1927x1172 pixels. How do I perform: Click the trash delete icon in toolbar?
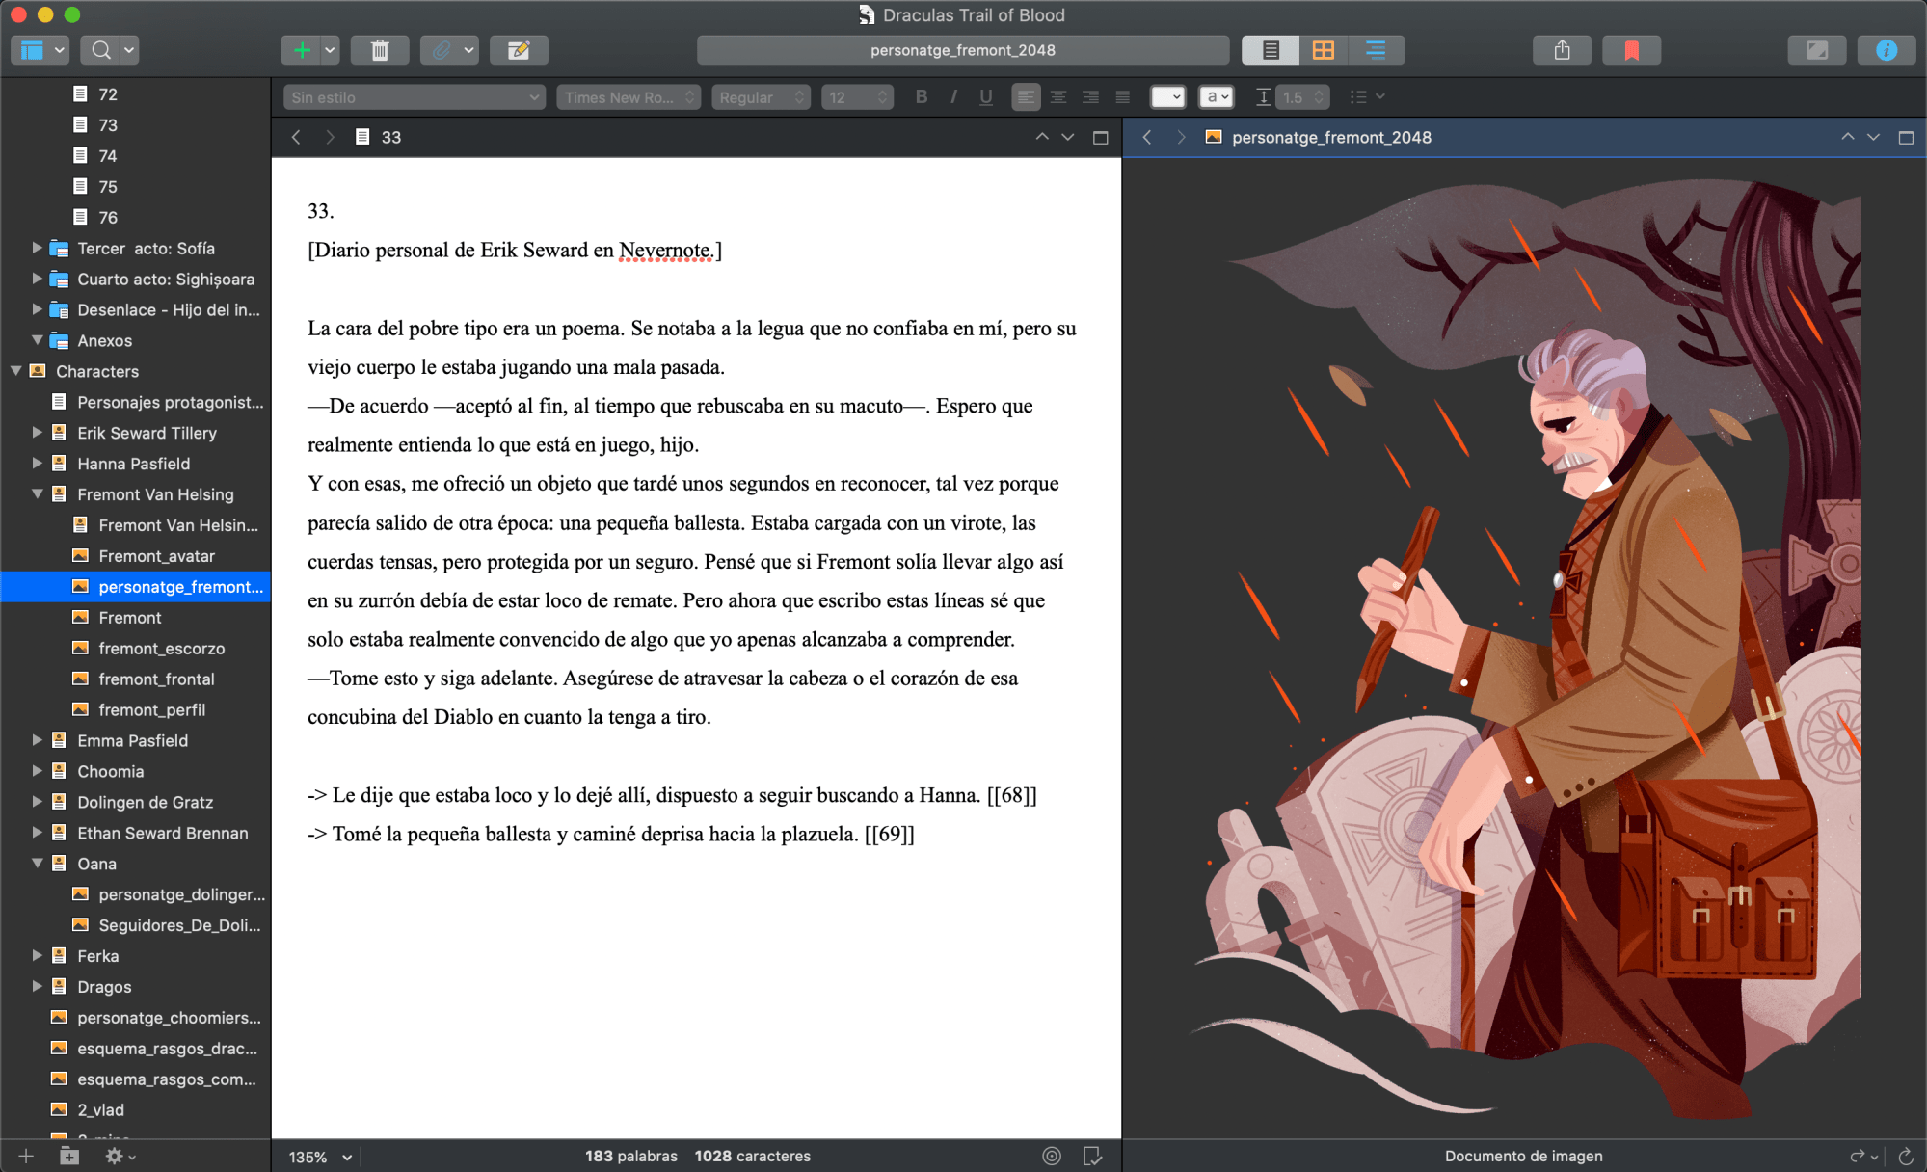[x=379, y=50]
